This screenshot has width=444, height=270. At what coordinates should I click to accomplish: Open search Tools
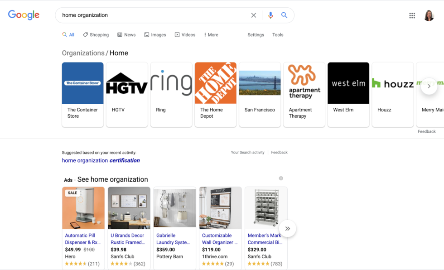pos(278,35)
